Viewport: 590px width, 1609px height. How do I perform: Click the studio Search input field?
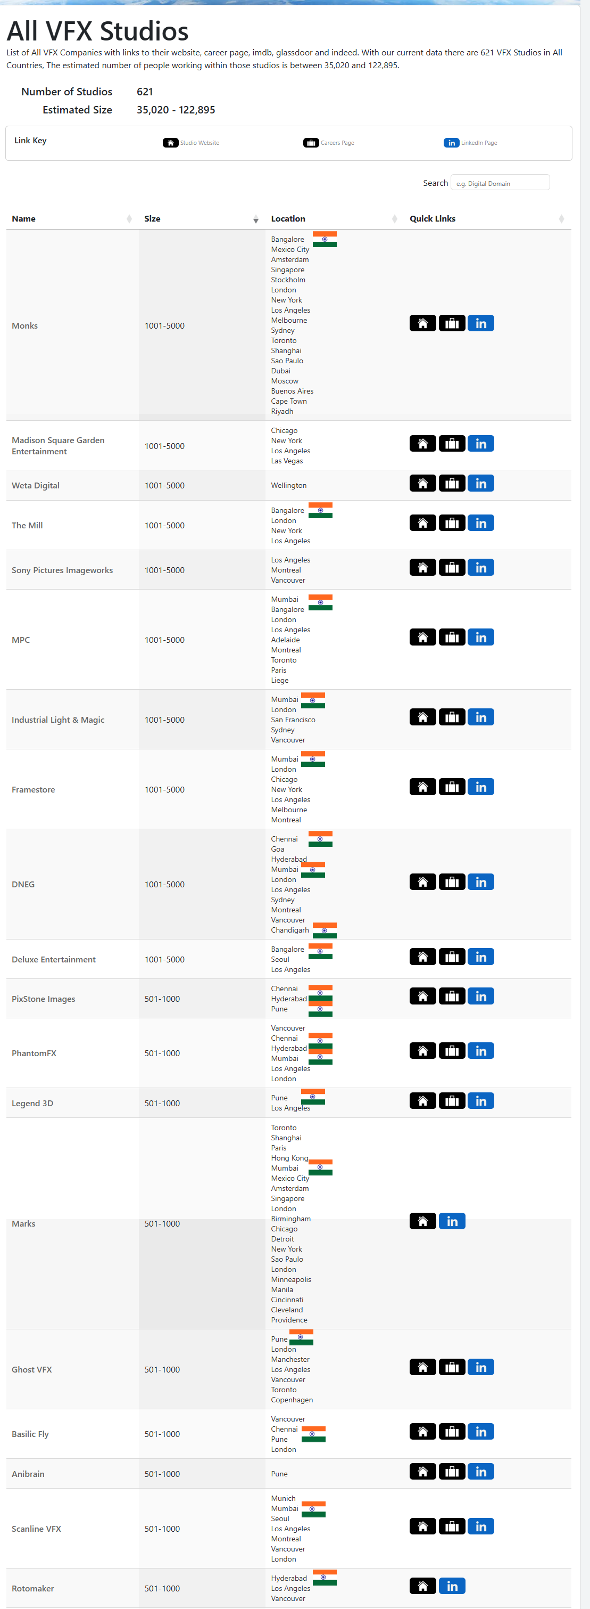point(500,183)
